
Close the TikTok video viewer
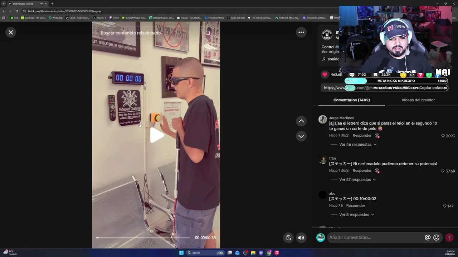(x=11, y=32)
